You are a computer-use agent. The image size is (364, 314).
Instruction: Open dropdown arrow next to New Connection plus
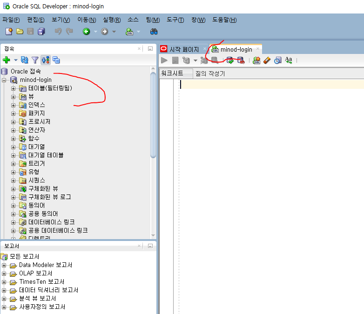(15, 60)
